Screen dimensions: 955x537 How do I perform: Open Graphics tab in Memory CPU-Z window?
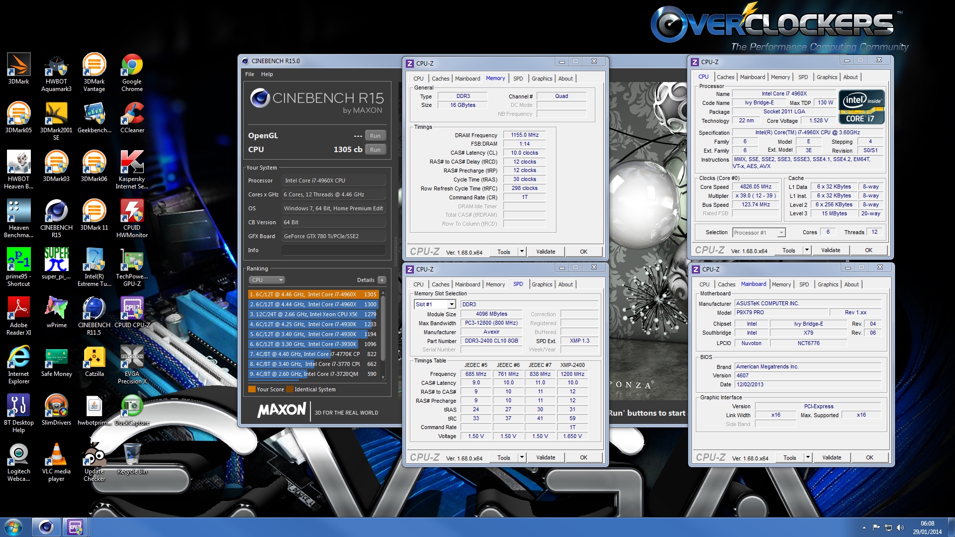pyautogui.click(x=542, y=79)
